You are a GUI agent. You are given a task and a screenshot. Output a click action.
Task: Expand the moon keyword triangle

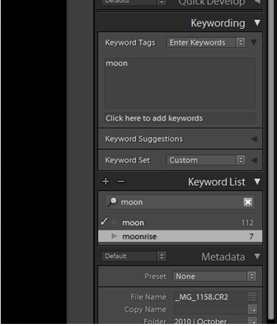click(114, 222)
